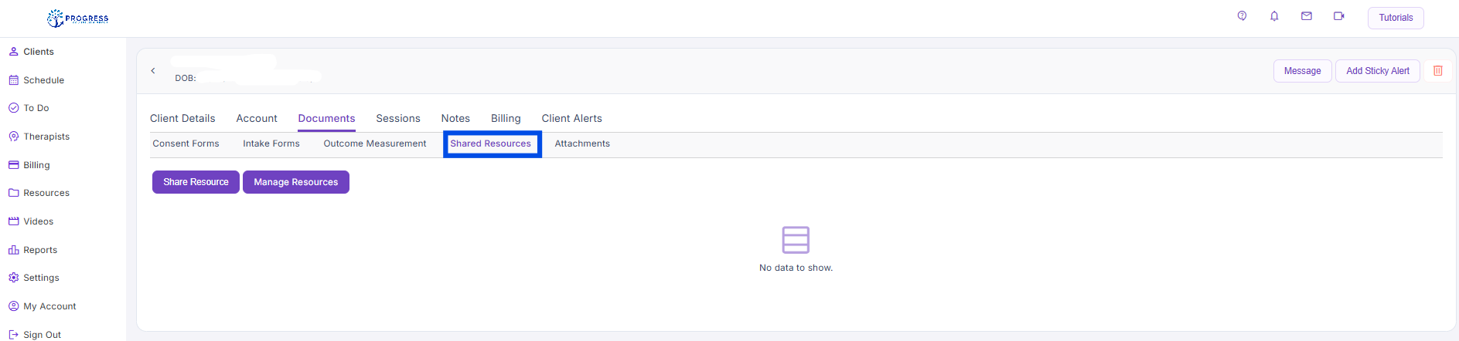
Task: Open the Tutorials button
Action: (1395, 18)
